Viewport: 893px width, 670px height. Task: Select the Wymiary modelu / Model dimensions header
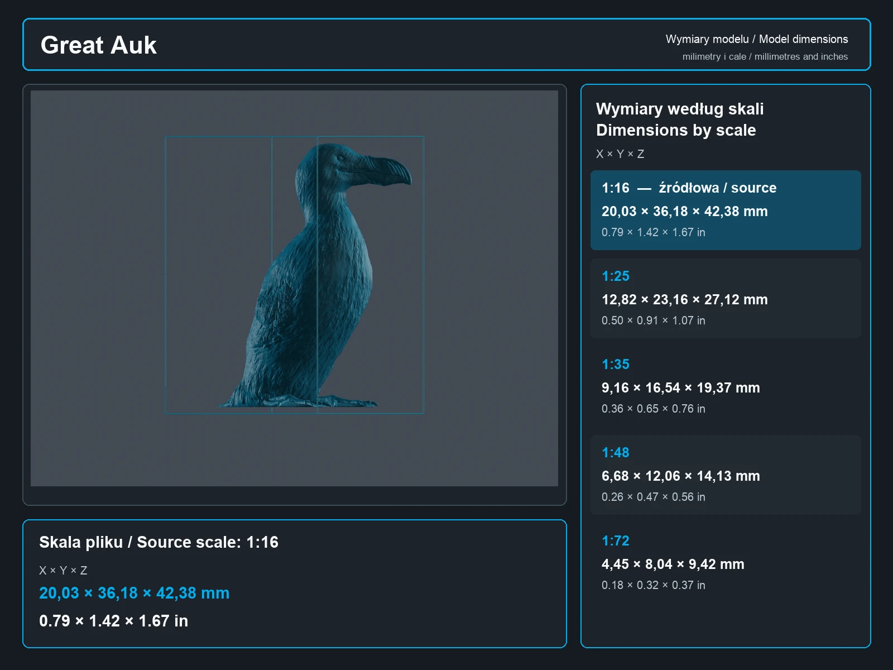point(756,39)
